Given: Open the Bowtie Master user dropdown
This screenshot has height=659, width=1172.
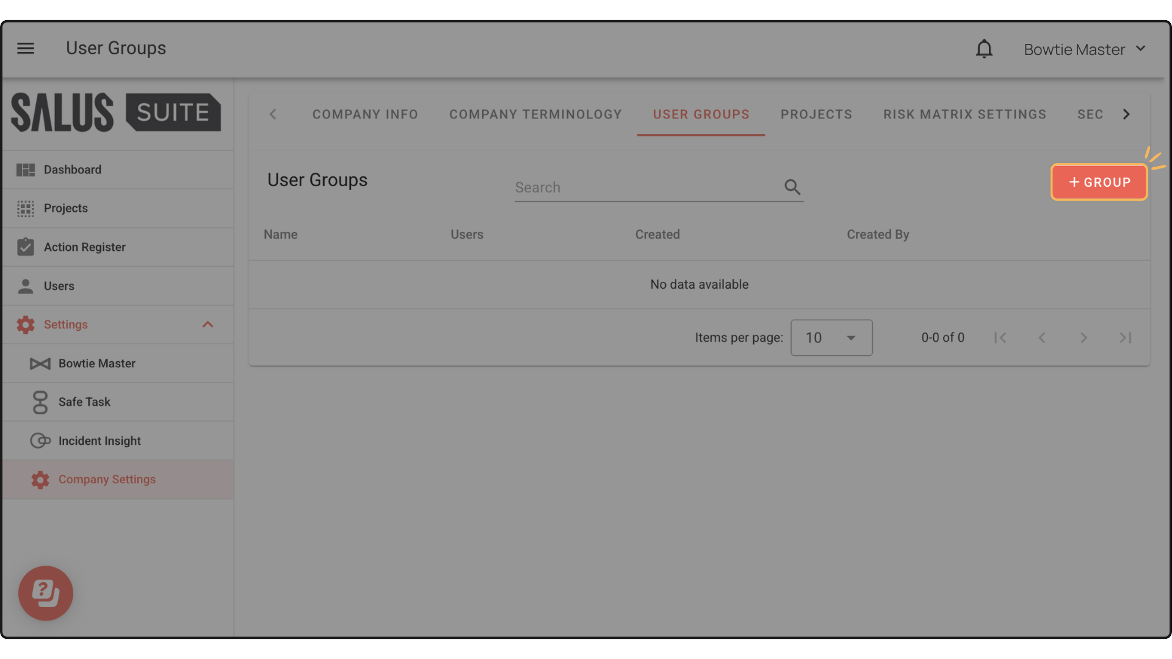Looking at the screenshot, I should pos(1085,49).
